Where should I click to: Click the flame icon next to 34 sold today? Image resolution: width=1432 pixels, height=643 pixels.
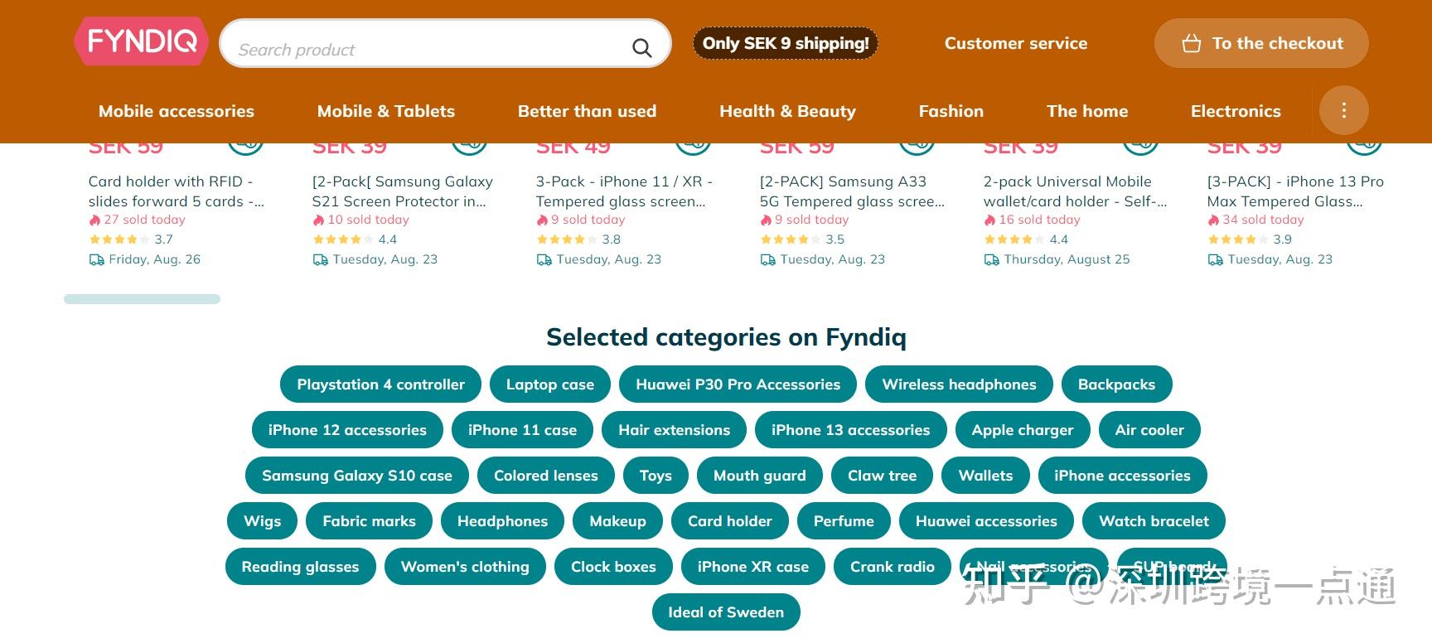point(1214,220)
